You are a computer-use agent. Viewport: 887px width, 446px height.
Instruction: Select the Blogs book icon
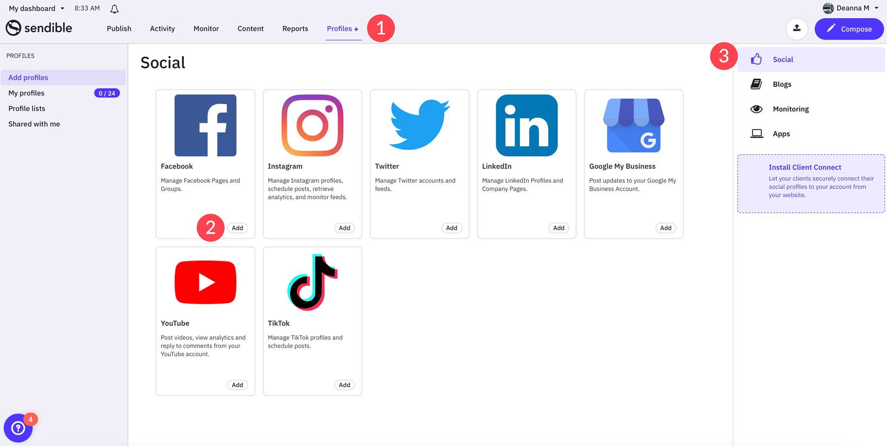(x=756, y=84)
